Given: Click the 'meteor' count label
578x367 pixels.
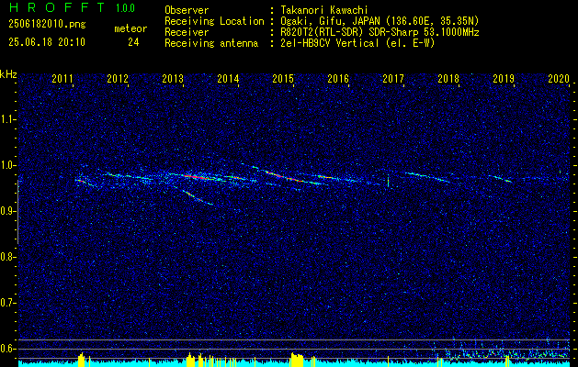Looking at the screenshot, I should point(130,28).
